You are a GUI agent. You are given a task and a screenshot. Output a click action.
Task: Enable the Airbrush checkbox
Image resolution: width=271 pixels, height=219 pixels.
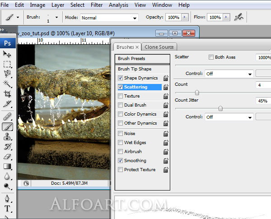pos(120,151)
